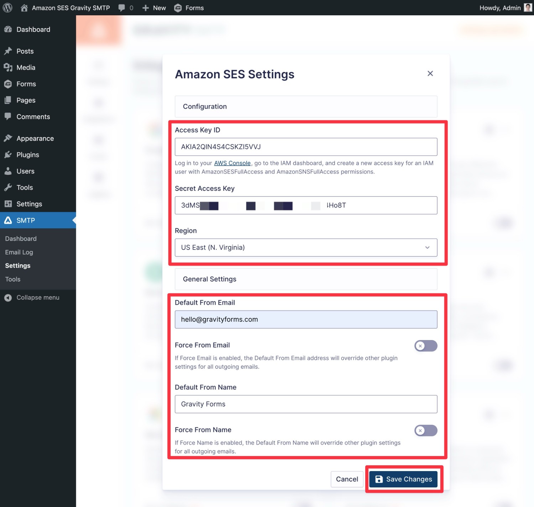This screenshot has height=507, width=534.
Task: Open the Region dropdown
Action: 306,247
